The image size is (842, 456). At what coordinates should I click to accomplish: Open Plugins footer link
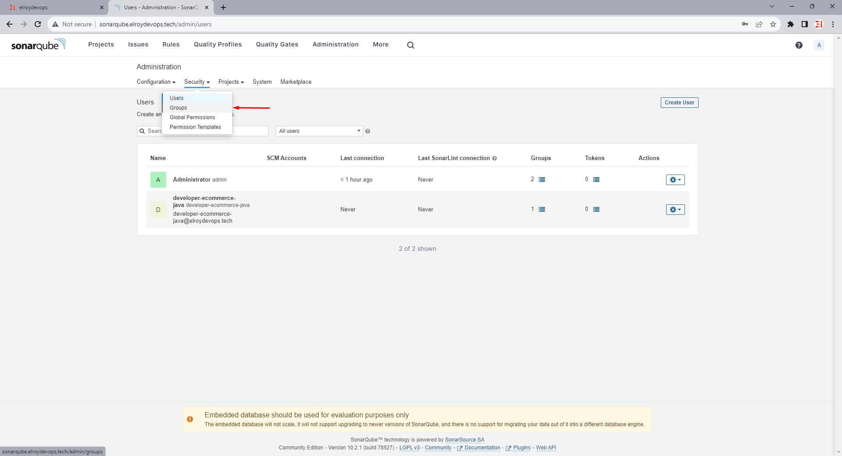(518, 448)
